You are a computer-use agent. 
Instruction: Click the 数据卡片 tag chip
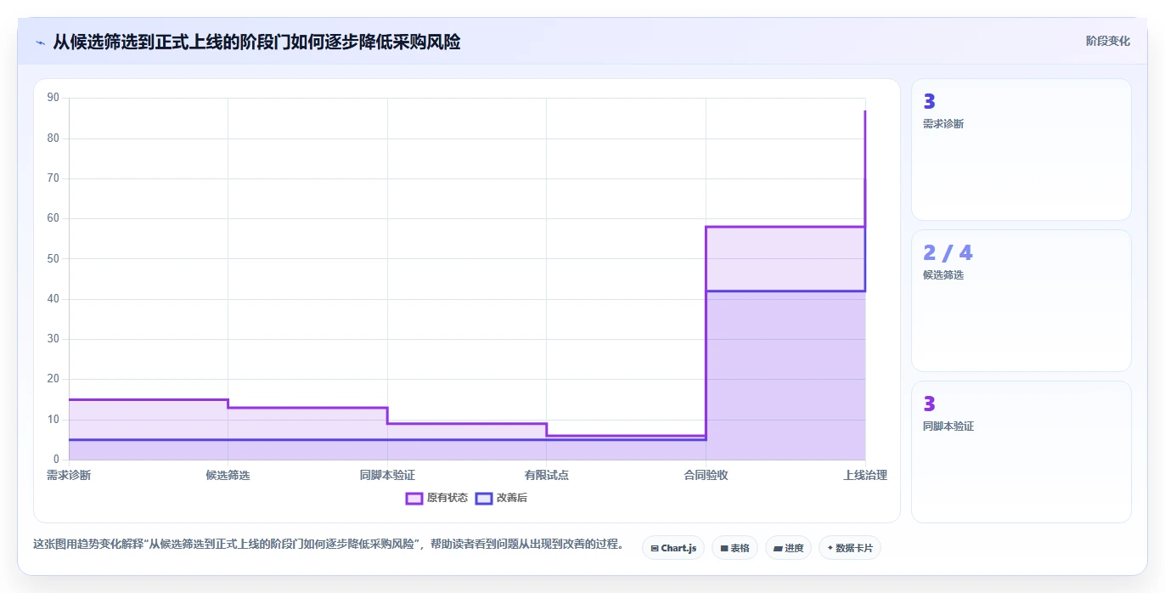click(x=849, y=548)
